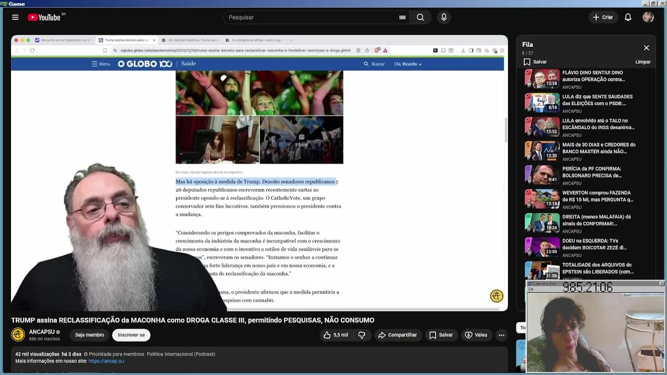Save the queue with Salvar

[x=535, y=62]
